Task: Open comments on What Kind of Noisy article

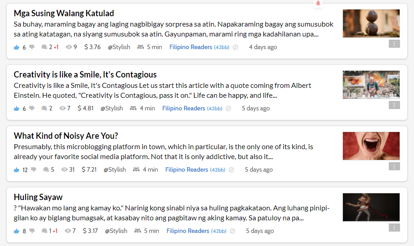Action: tap(46, 170)
